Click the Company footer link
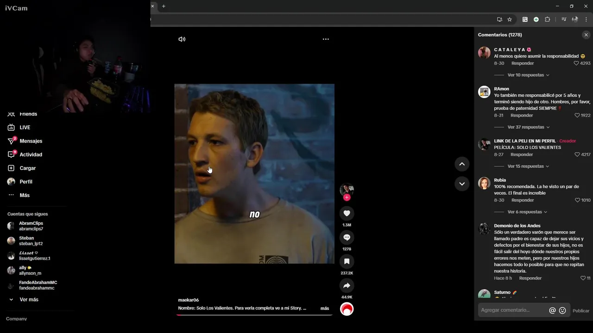The width and height of the screenshot is (593, 333). point(16,319)
